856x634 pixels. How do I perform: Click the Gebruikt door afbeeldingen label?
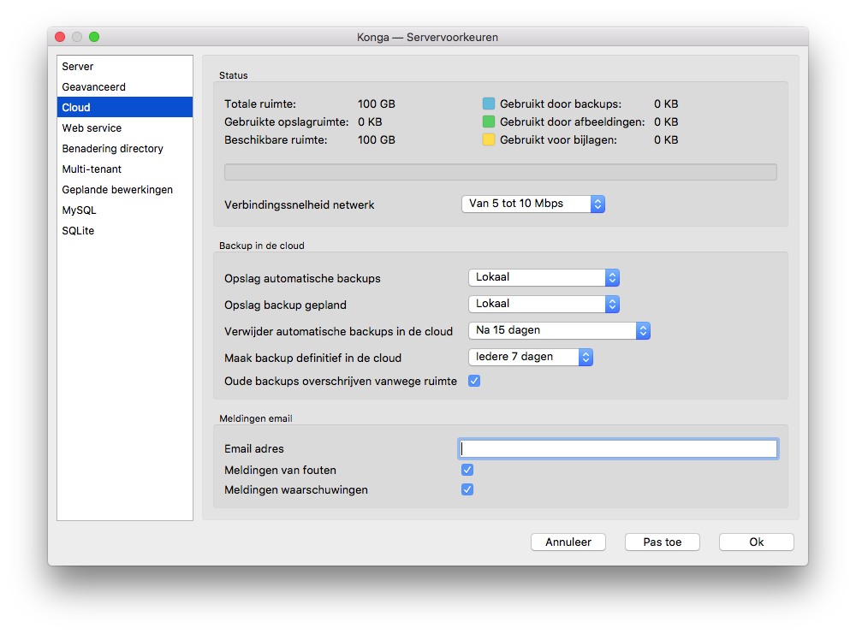pos(572,121)
